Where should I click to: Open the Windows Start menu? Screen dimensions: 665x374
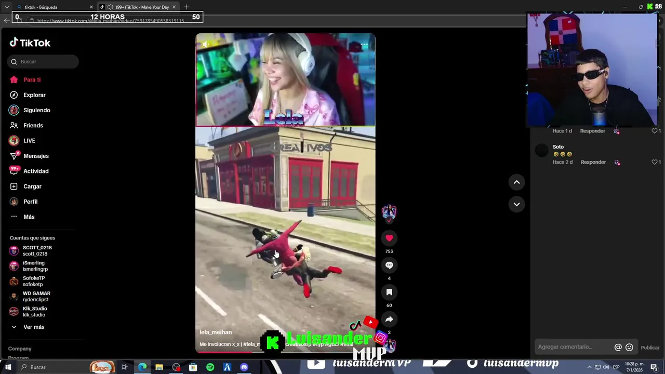coord(7,367)
